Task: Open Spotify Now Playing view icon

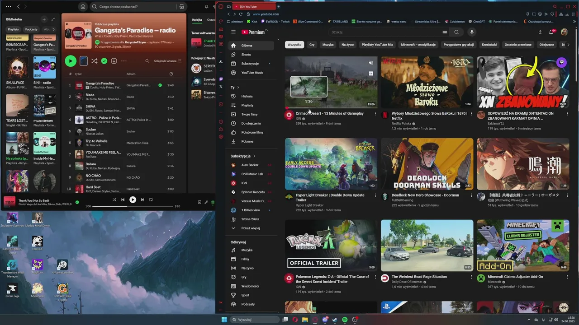Action: 199,202
